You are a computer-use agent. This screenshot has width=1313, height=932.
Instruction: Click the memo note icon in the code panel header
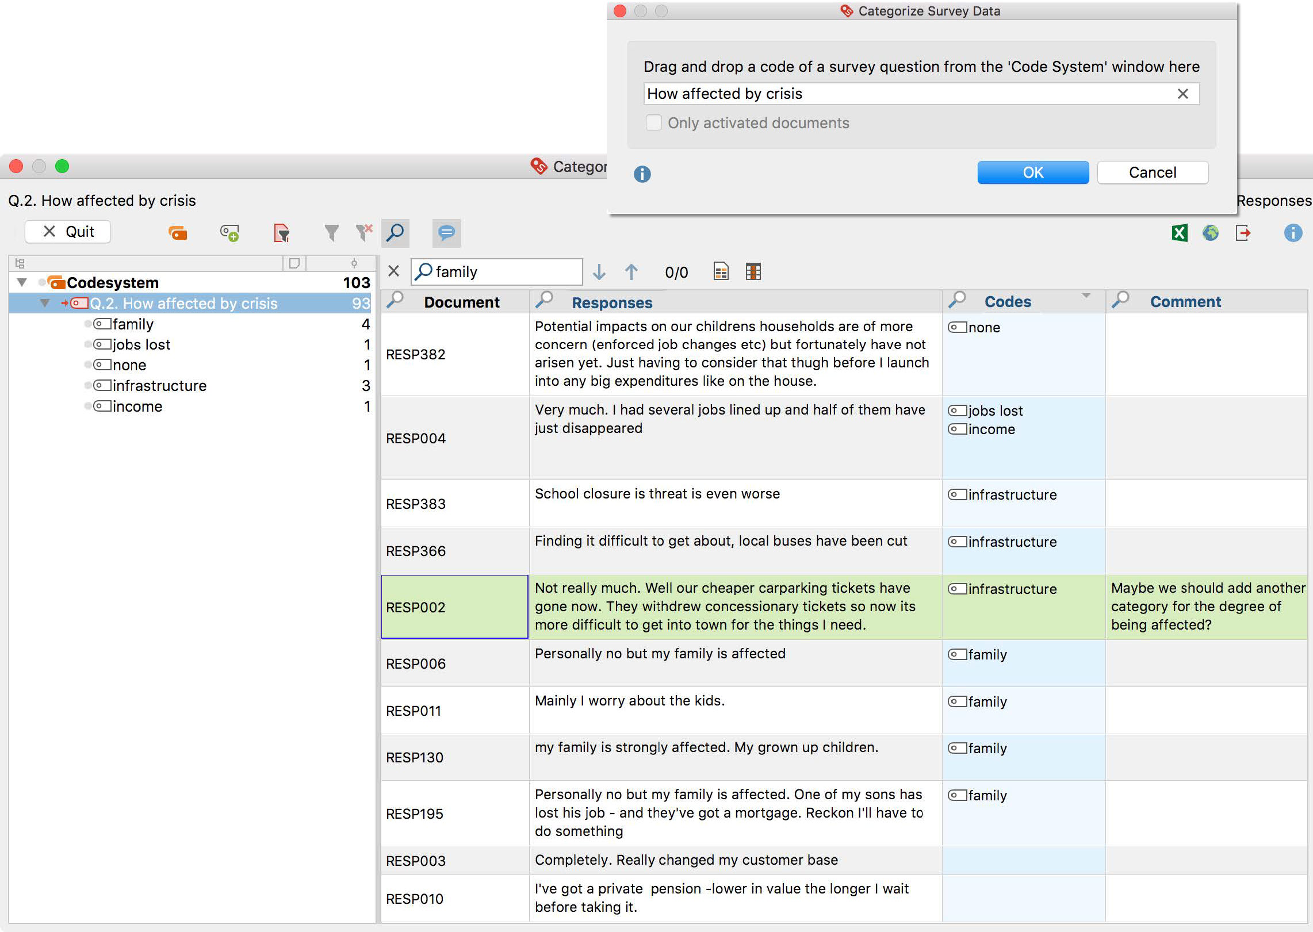(x=294, y=263)
